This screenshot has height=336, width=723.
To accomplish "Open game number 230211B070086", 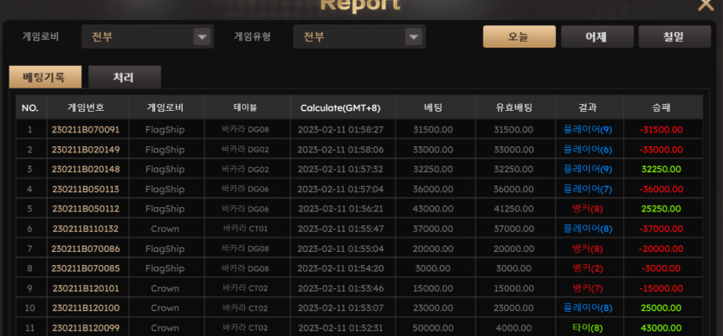I will click(x=86, y=249).
